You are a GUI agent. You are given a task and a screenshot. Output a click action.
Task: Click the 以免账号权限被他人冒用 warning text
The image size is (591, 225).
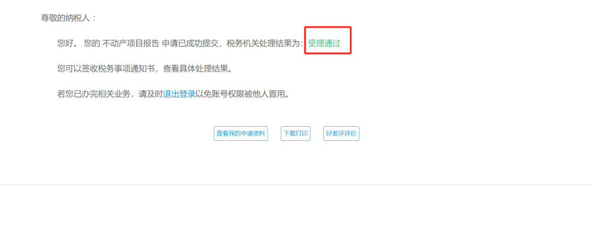point(242,94)
